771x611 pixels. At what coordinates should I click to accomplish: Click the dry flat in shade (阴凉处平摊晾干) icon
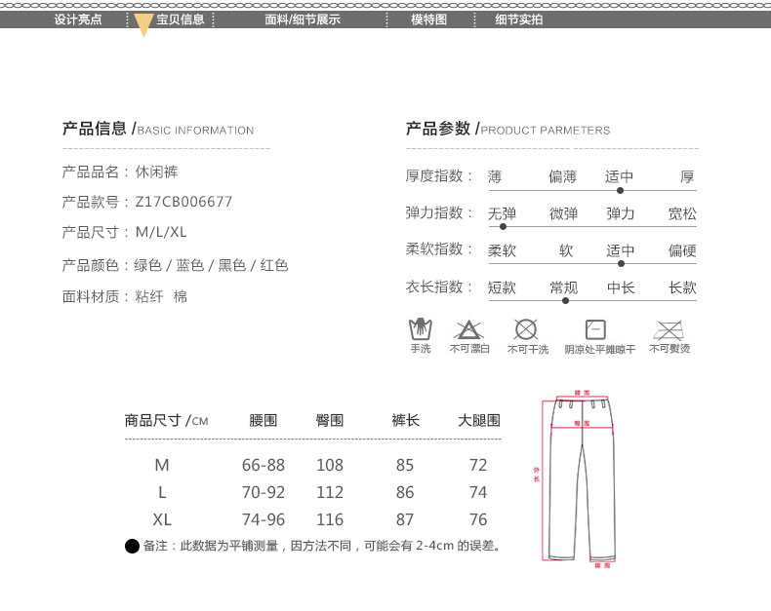[x=595, y=329]
